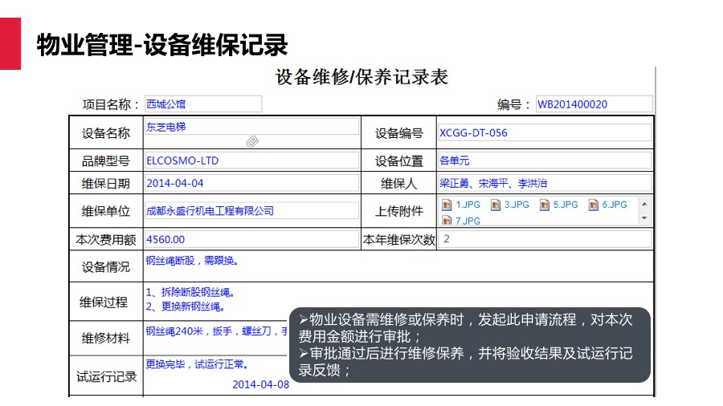Click the 设备位置 field 各单元
Viewport: 723px width, 406px height.
544,160
